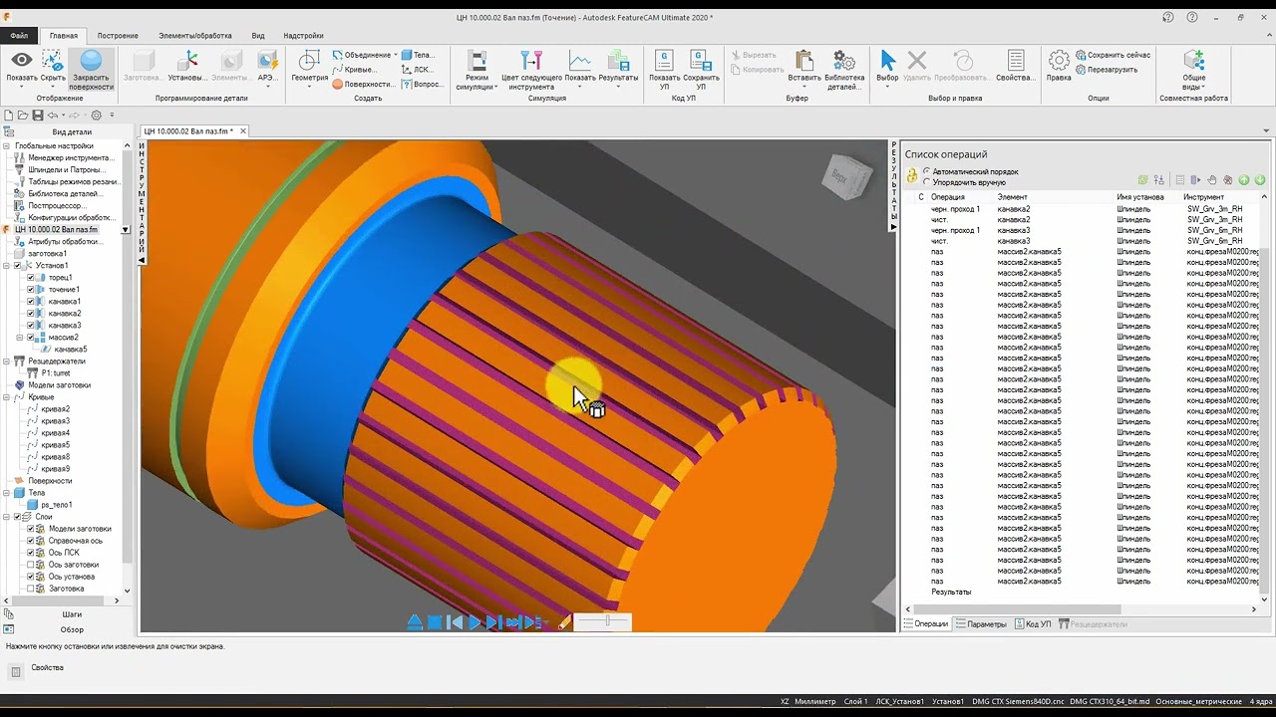Switch to the Надстройки ribbon tab
The width and height of the screenshot is (1276, 717).
coord(303,35)
